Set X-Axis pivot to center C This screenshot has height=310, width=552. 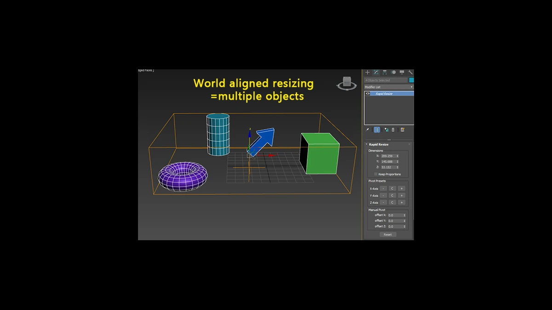[x=392, y=188]
